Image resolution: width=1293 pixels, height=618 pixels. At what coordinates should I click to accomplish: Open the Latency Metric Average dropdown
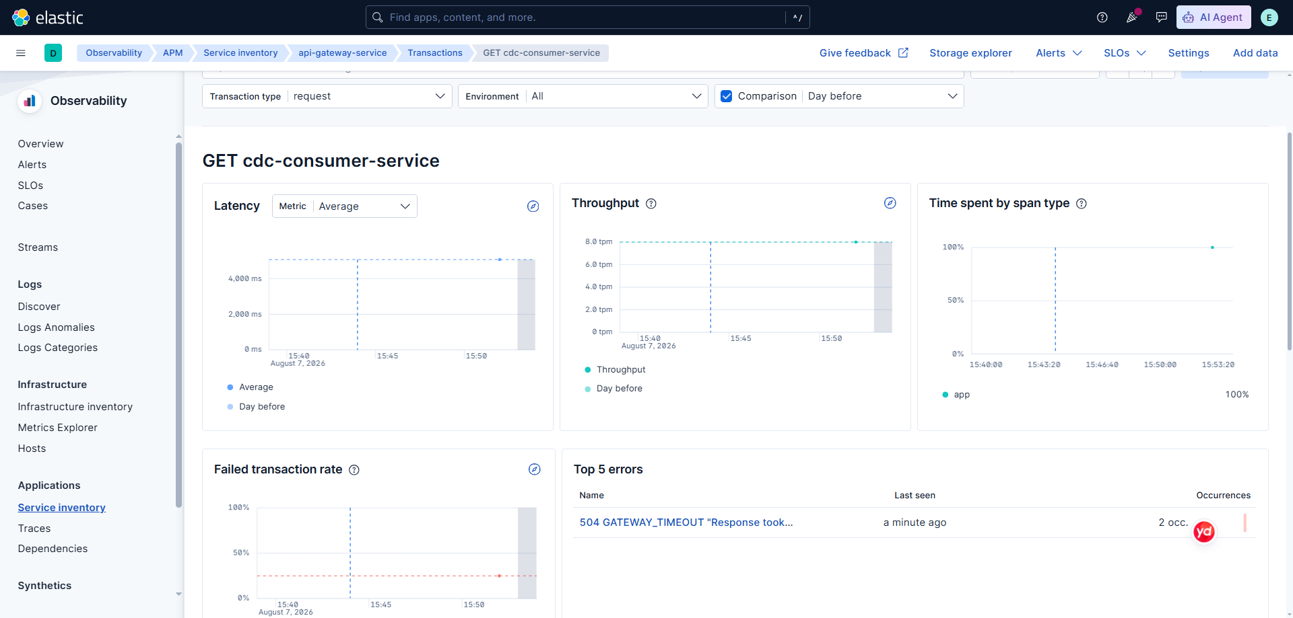345,206
